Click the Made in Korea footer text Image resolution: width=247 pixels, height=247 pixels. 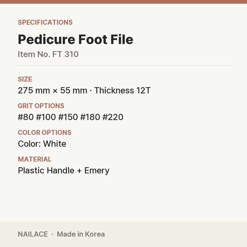click(x=81, y=234)
